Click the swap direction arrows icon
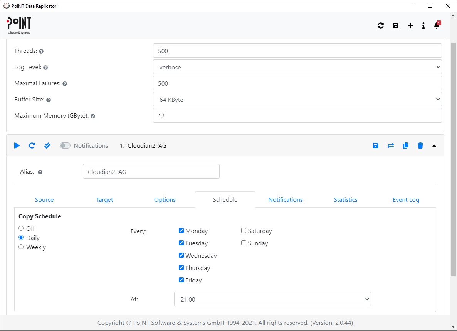Screen dimensions: 457x331 [390, 145]
